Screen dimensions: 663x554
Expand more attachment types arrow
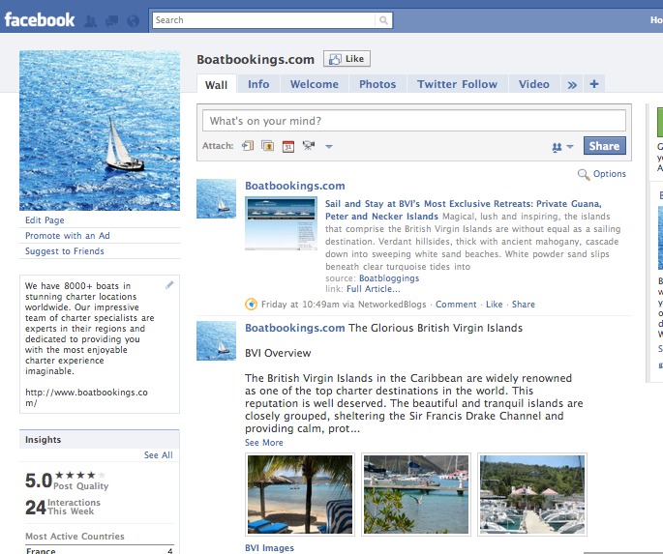tap(329, 147)
